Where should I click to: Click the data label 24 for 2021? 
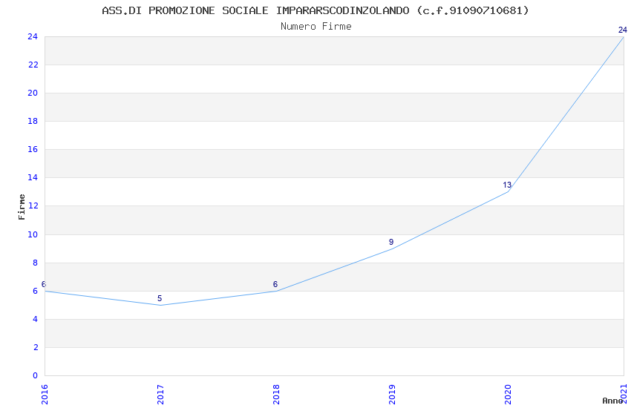623,30
